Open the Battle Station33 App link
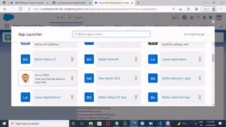Viewport: 226px width, 127px height. [x=112, y=97]
